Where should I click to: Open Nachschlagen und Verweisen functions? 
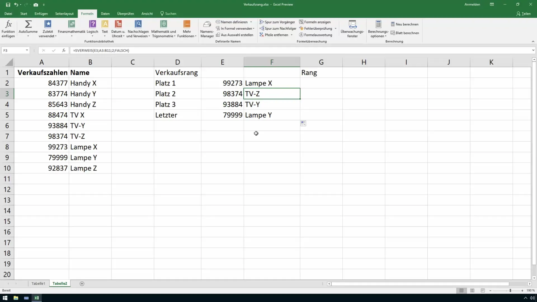(138, 29)
